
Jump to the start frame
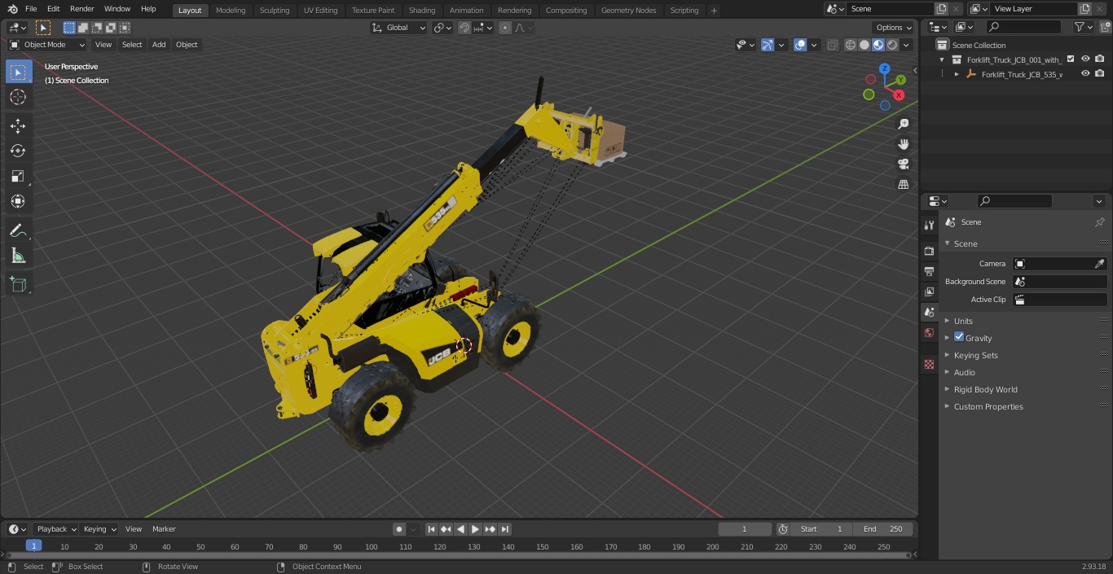[431, 529]
